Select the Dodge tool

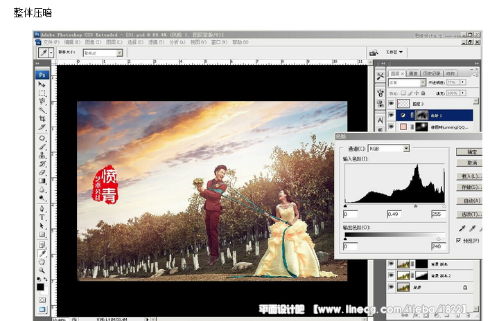coord(42,198)
